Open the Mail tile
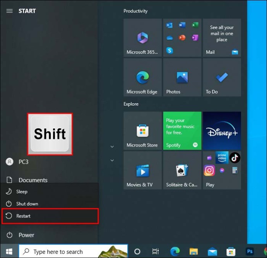 [x=222, y=38]
